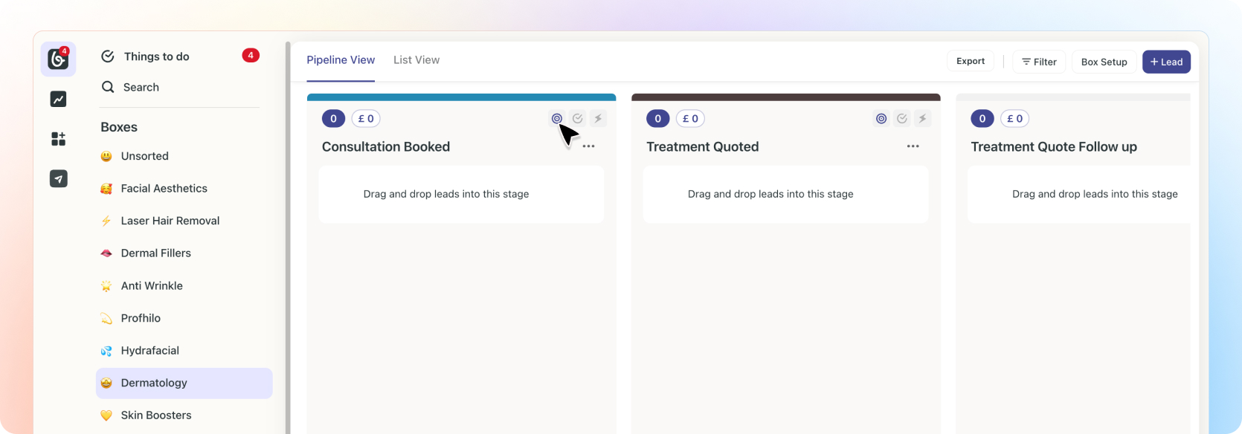Open the Filter options
Screen dimensions: 1242x434
click(x=1039, y=62)
